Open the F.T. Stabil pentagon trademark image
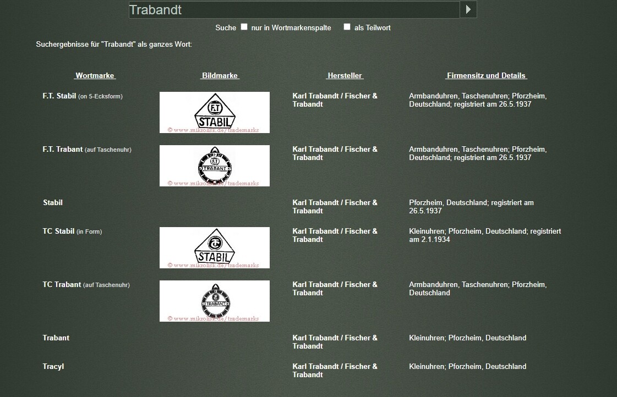 tap(215, 112)
